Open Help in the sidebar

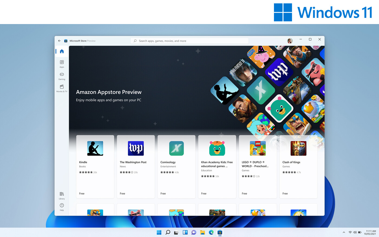click(x=62, y=207)
